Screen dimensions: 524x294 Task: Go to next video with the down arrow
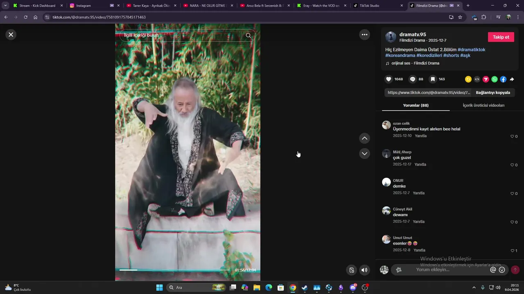(x=364, y=154)
